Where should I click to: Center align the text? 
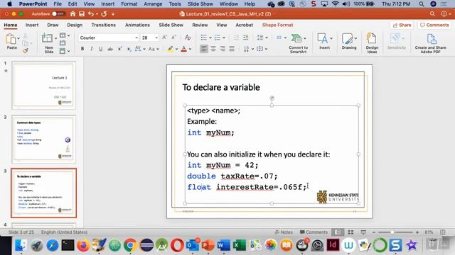pyautogui.click(x=213, y=49)
